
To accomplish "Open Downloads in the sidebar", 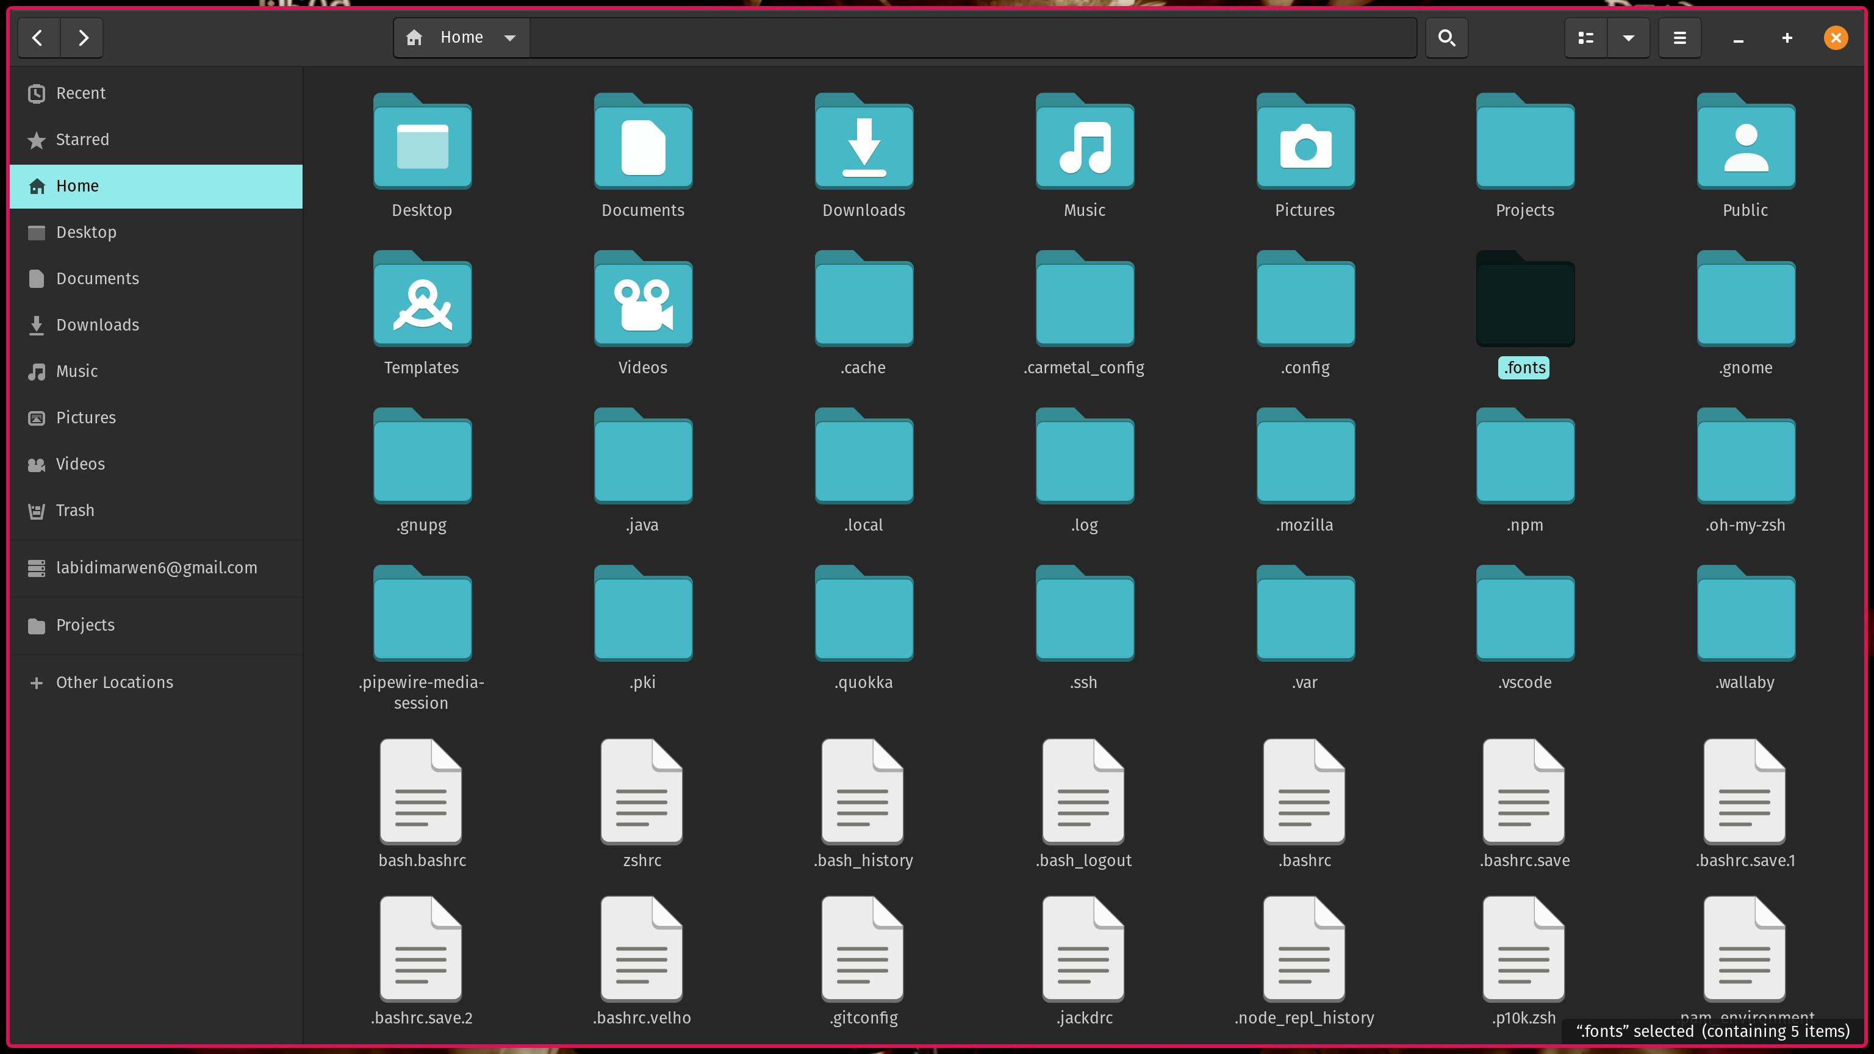I will 156,325.
